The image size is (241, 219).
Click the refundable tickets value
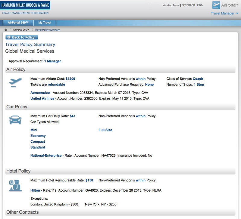click(56, 85)
